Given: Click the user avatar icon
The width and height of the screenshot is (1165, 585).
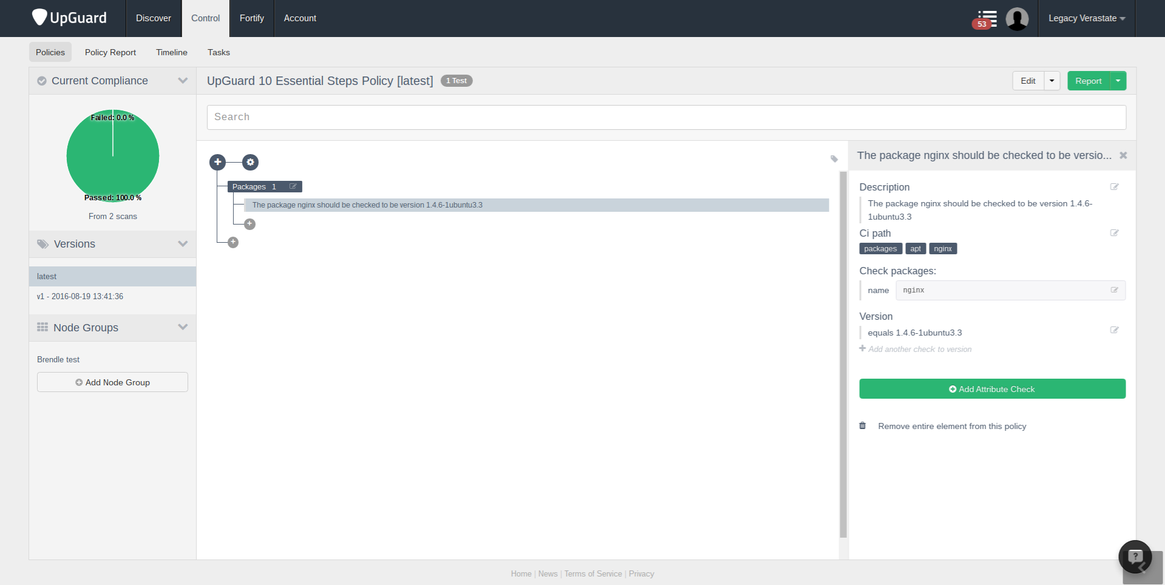Looking at the screenshot, I should coord(1017,19).
